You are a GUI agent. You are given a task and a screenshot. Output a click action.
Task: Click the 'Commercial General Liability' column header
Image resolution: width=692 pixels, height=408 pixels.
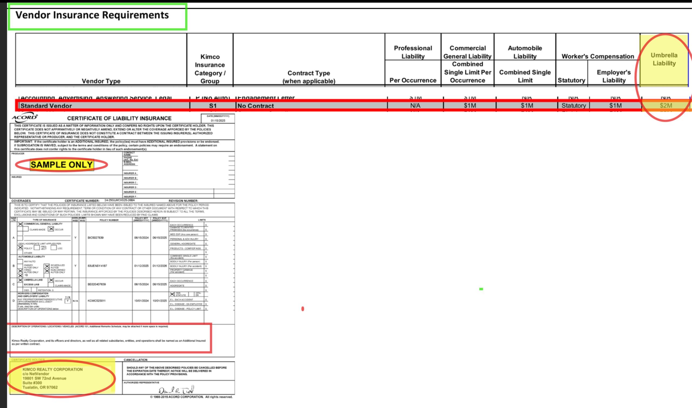point(467,52)
